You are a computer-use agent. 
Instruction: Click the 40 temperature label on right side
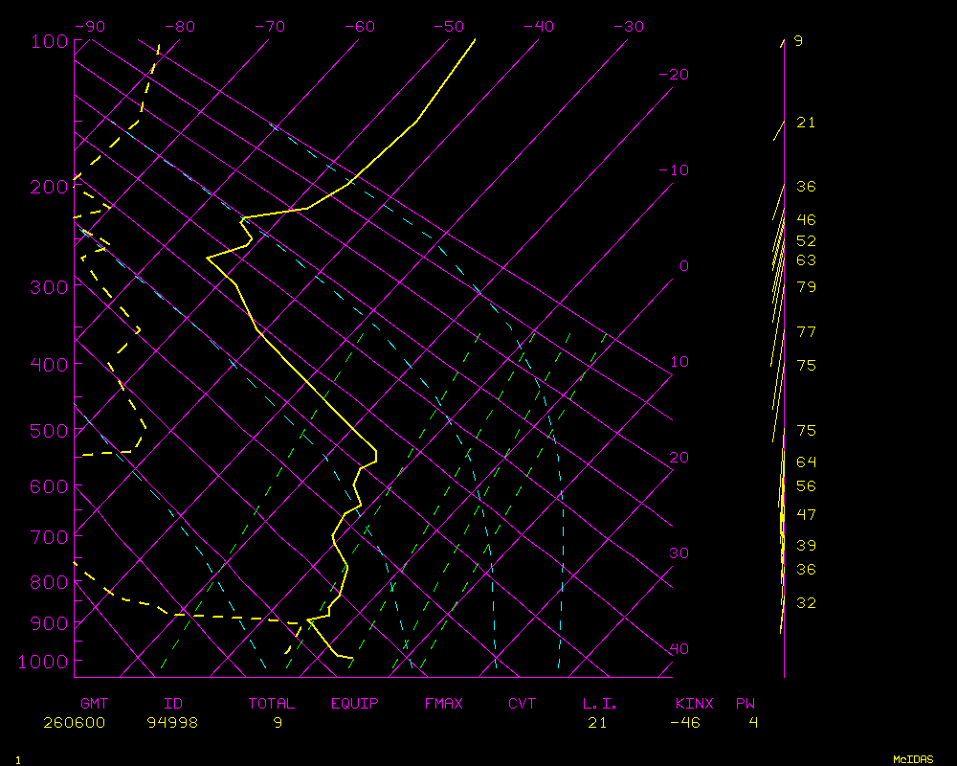coord(679,649)
